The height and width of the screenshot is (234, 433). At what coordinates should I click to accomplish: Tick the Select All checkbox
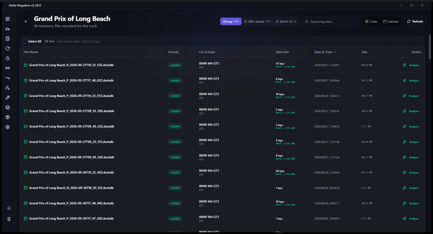coord(25,41)
